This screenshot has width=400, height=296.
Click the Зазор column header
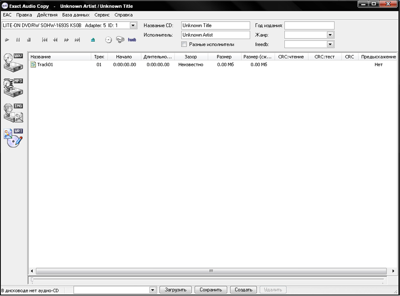[191, 57]
